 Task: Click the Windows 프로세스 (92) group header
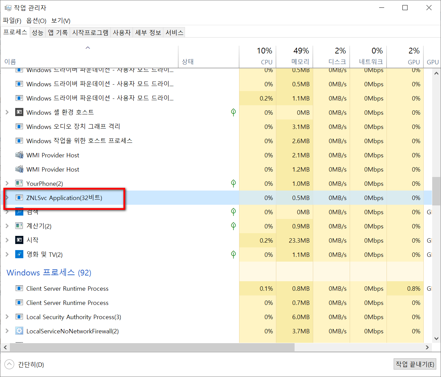pos(49,273)
